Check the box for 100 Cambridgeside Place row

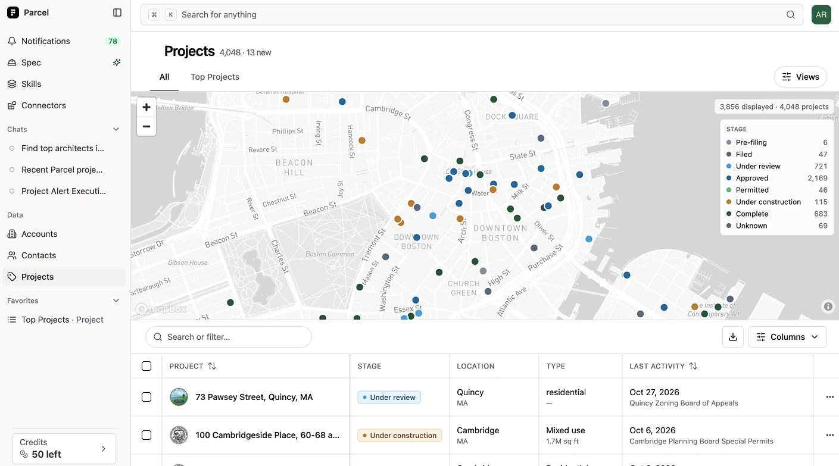coord(146,435)
